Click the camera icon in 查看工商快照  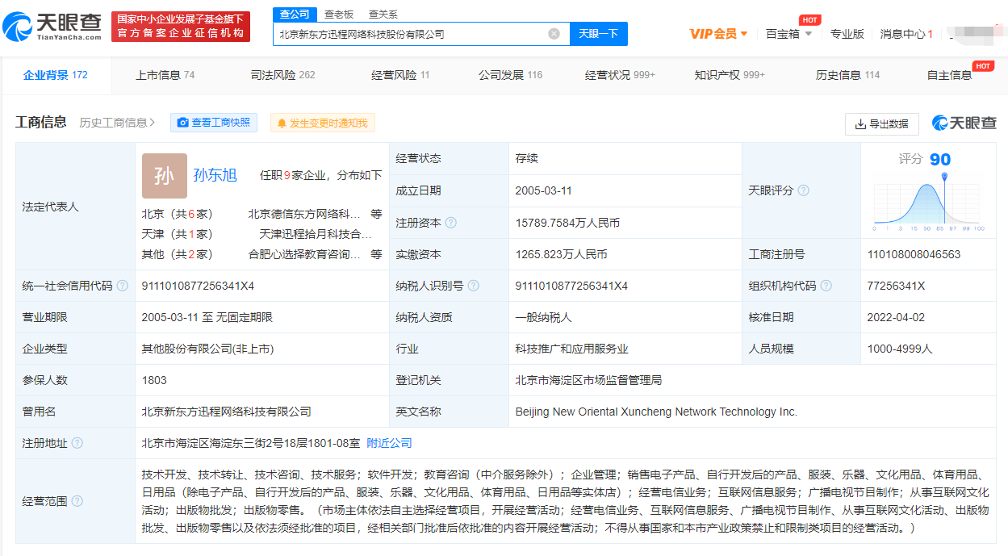pyautogui.click(x=183, y=123)
